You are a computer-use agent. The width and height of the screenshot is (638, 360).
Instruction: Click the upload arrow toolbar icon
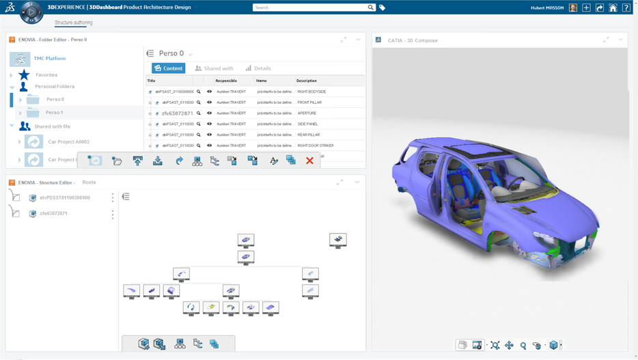point(137,161)
